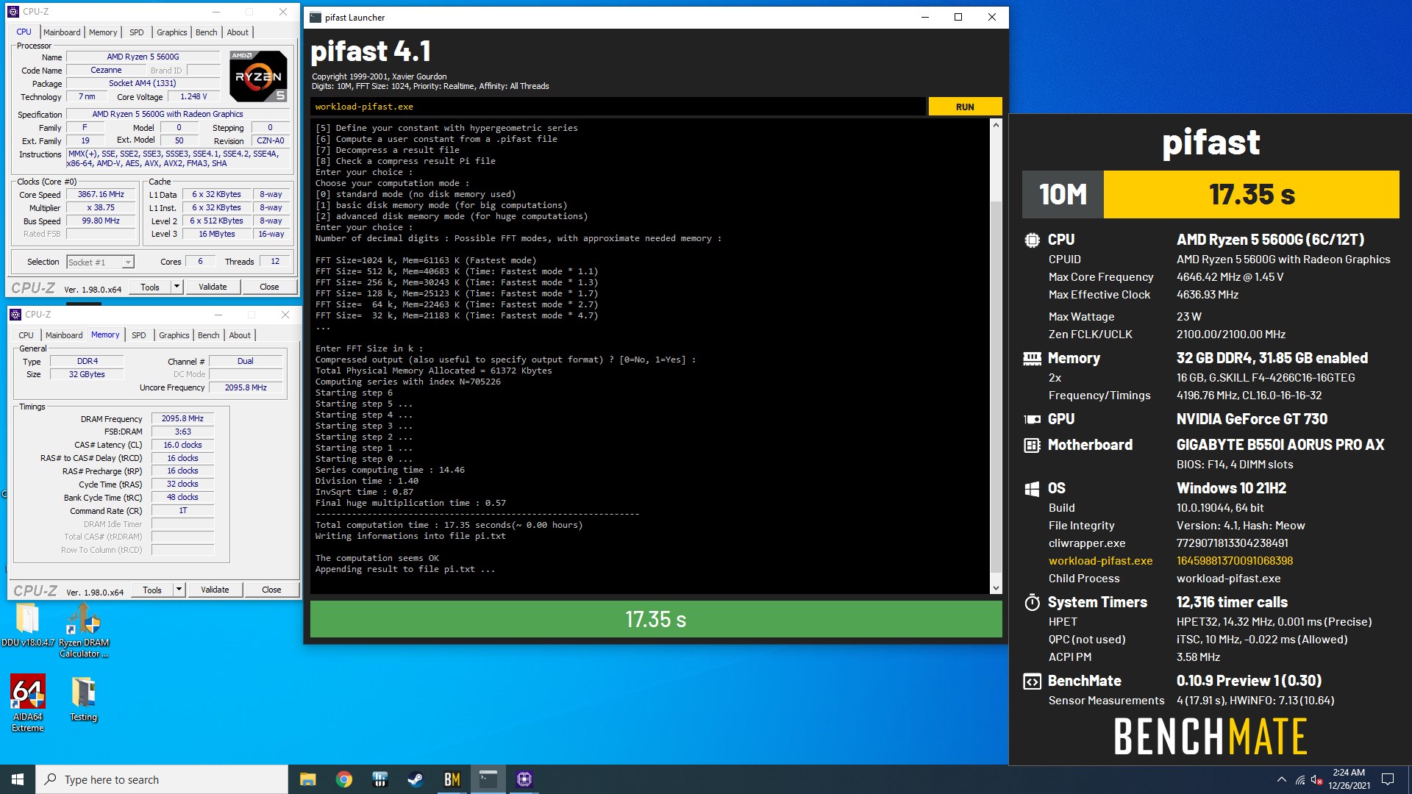This screenshot has height=794, width=1412.
Task: Show hidden system tray icons
Action: (x=1282, y=779)
